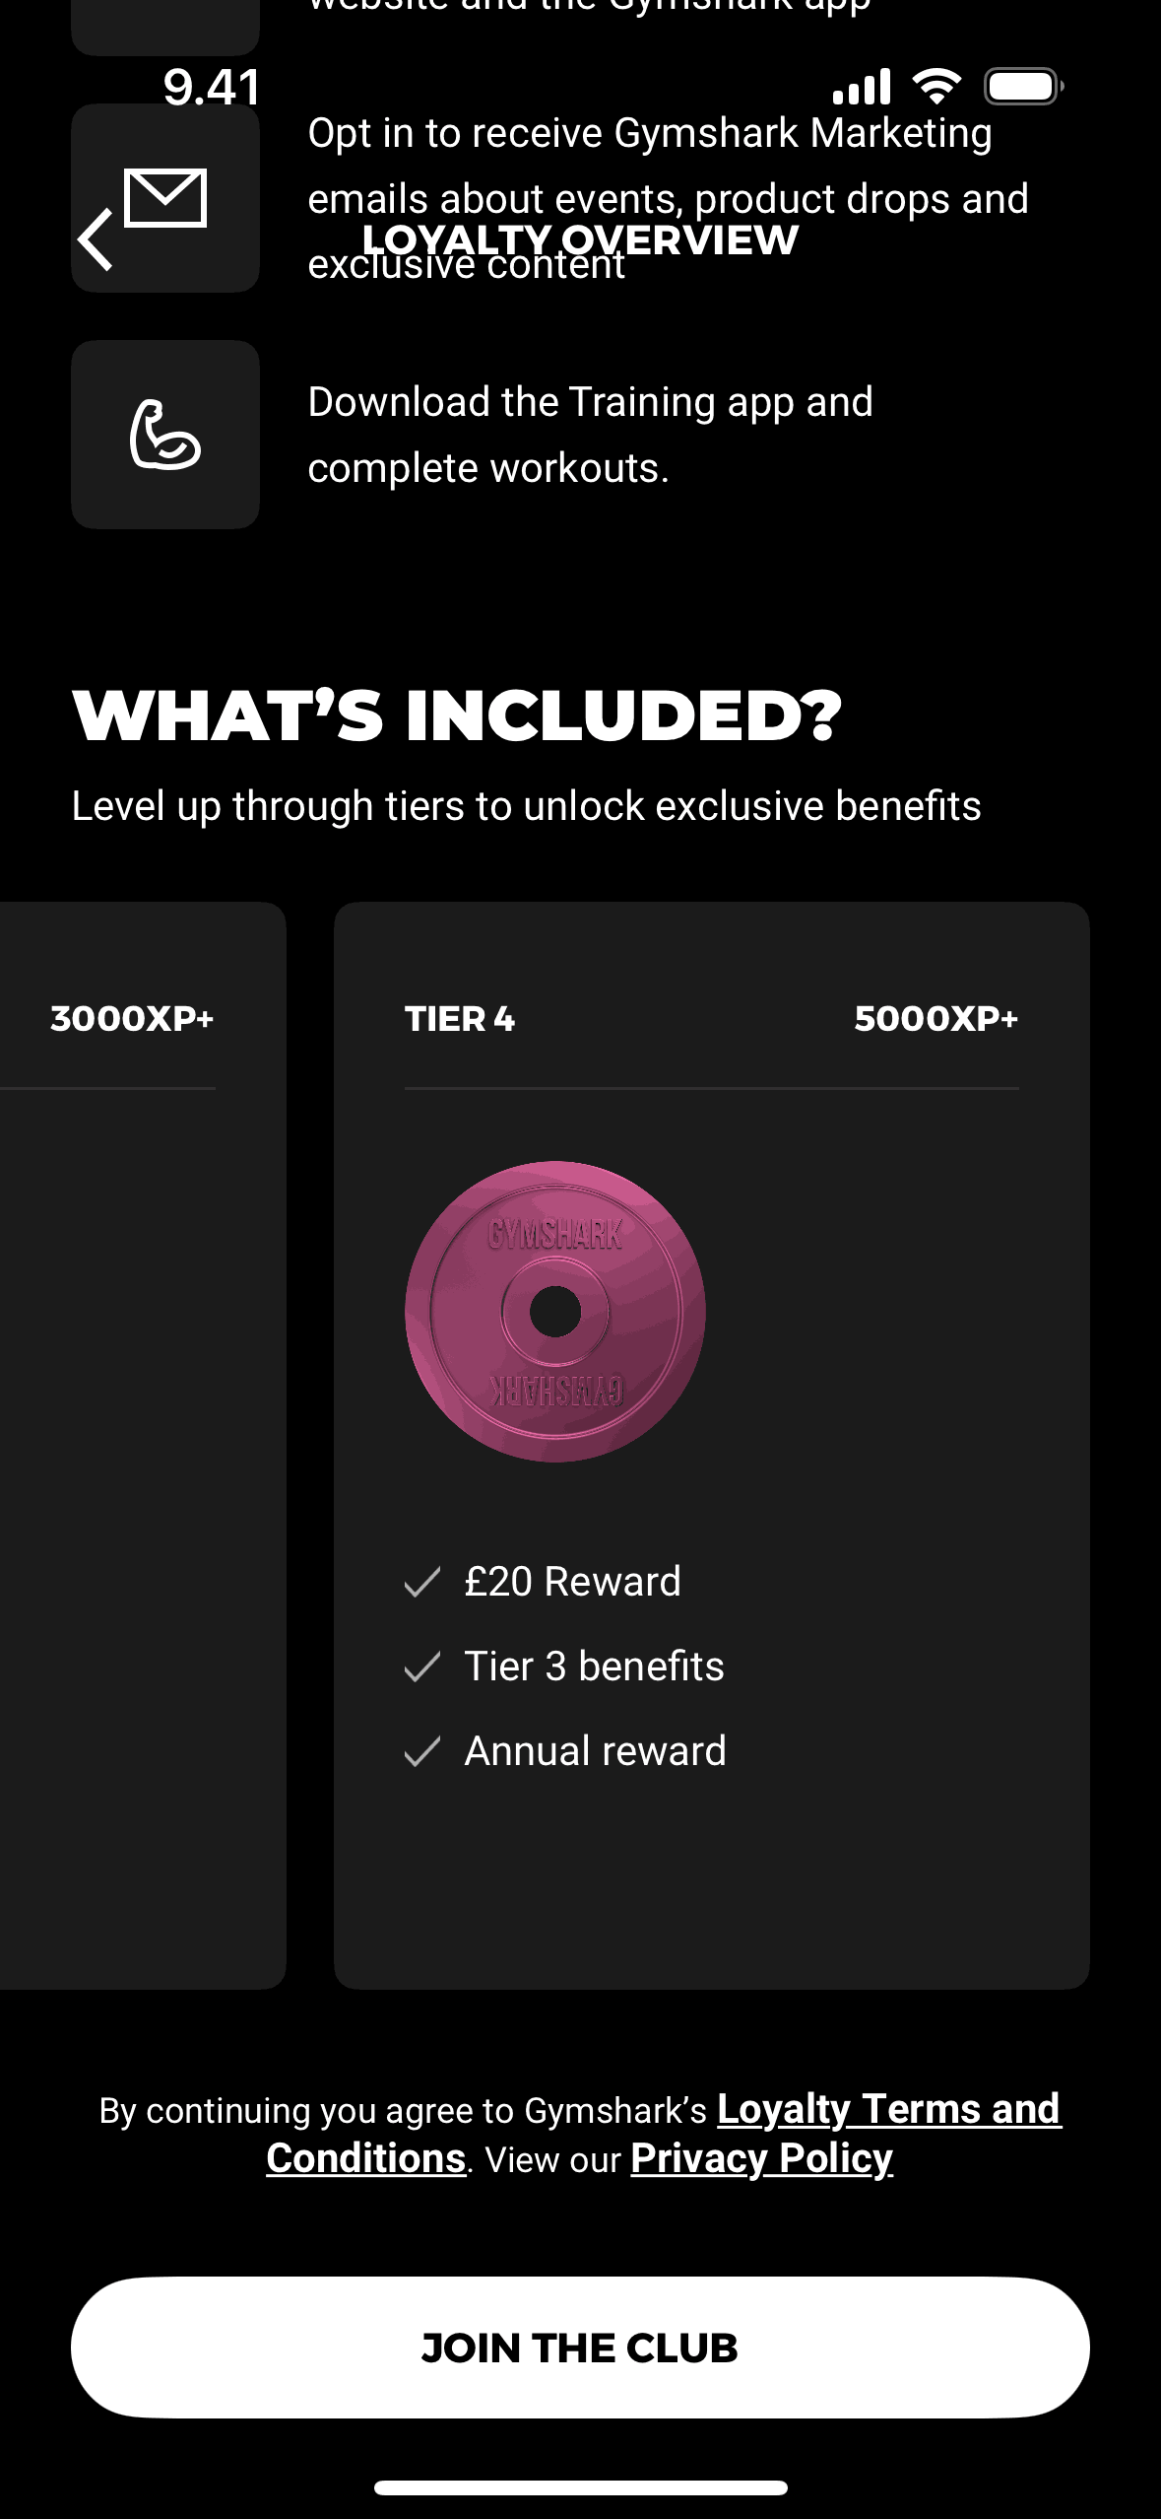Click the Tier 3 benefits checkmark
Image resolution: width=1161 pixels, height=2519 pixels.
[x=422, y=1668]
